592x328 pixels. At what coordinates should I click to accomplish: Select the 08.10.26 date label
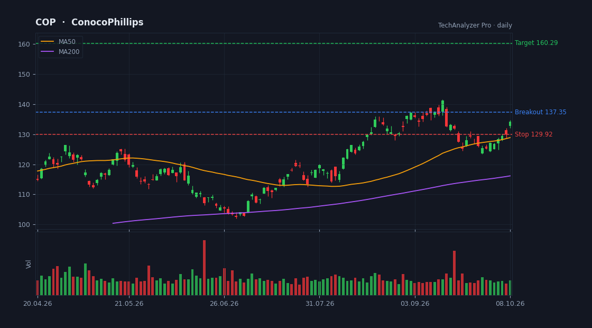(510, 304)
